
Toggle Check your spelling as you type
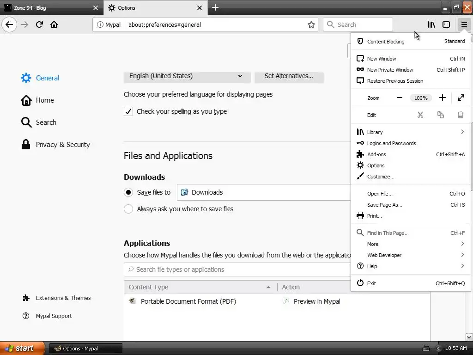pos(128,111)
